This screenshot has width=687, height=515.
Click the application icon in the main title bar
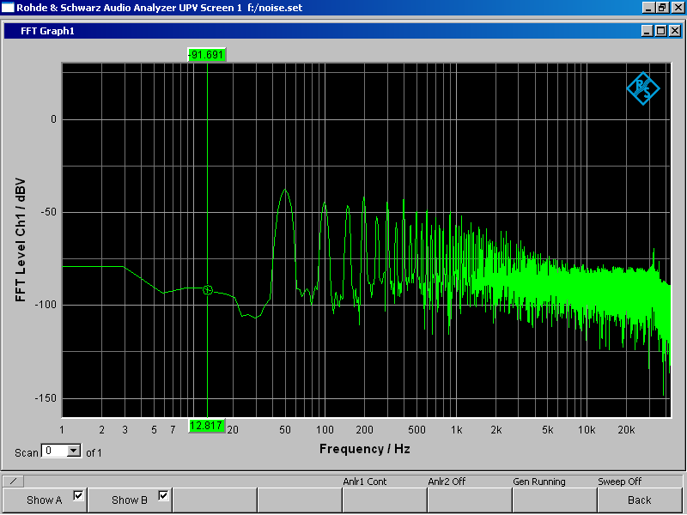8,8
